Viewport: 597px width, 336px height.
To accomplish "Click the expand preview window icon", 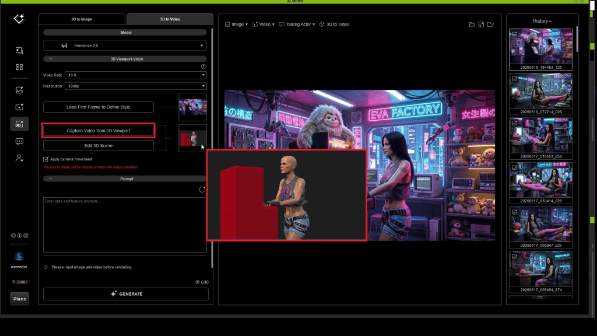I will pyautogui.click(x=481, y=24).
